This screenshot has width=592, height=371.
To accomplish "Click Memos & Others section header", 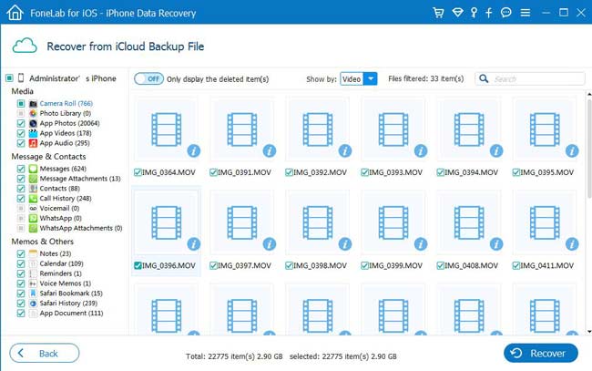I will click(x=42, y=241).
